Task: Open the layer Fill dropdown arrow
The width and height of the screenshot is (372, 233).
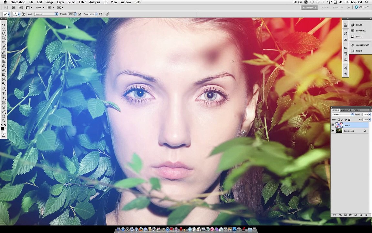Action: click(x=370, y=120)
